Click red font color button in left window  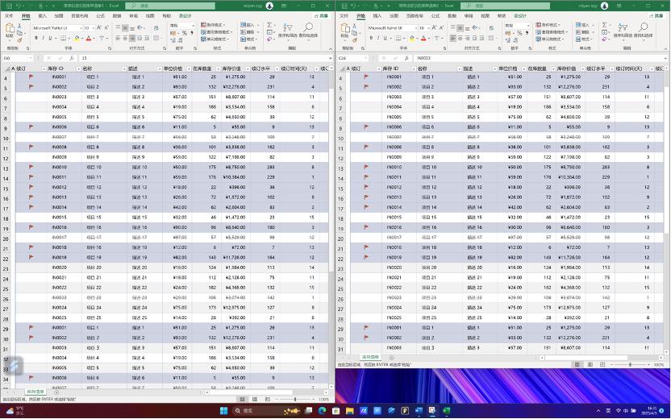click(89, 38)
